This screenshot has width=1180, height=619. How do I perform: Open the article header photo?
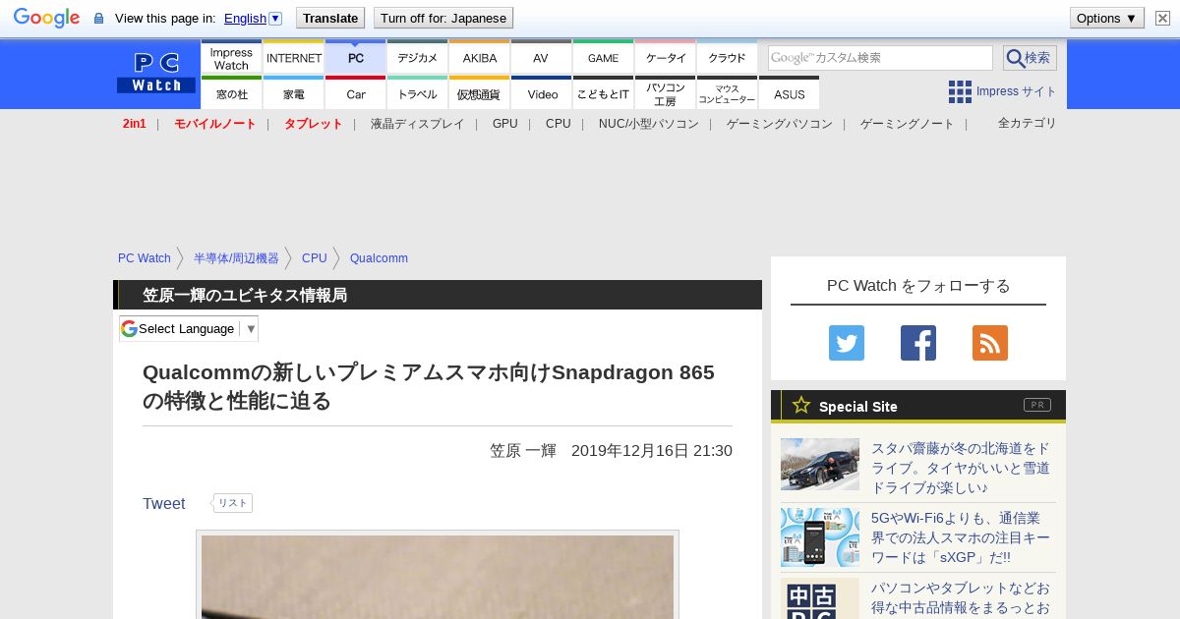coord(438,576)
